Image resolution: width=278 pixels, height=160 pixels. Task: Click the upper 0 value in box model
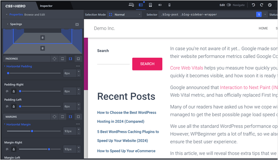(x=43, y=38)
